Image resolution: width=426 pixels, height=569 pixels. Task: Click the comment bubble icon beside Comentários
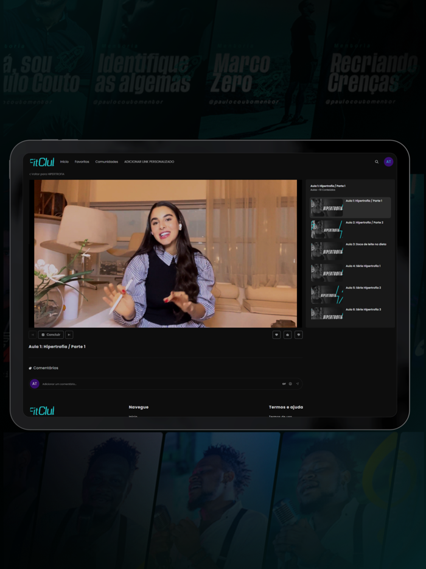30,369
